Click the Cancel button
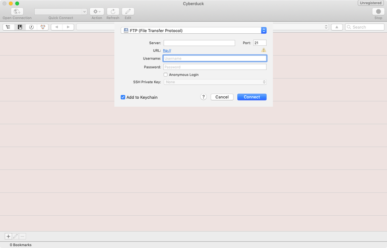 tap(222, 97)
